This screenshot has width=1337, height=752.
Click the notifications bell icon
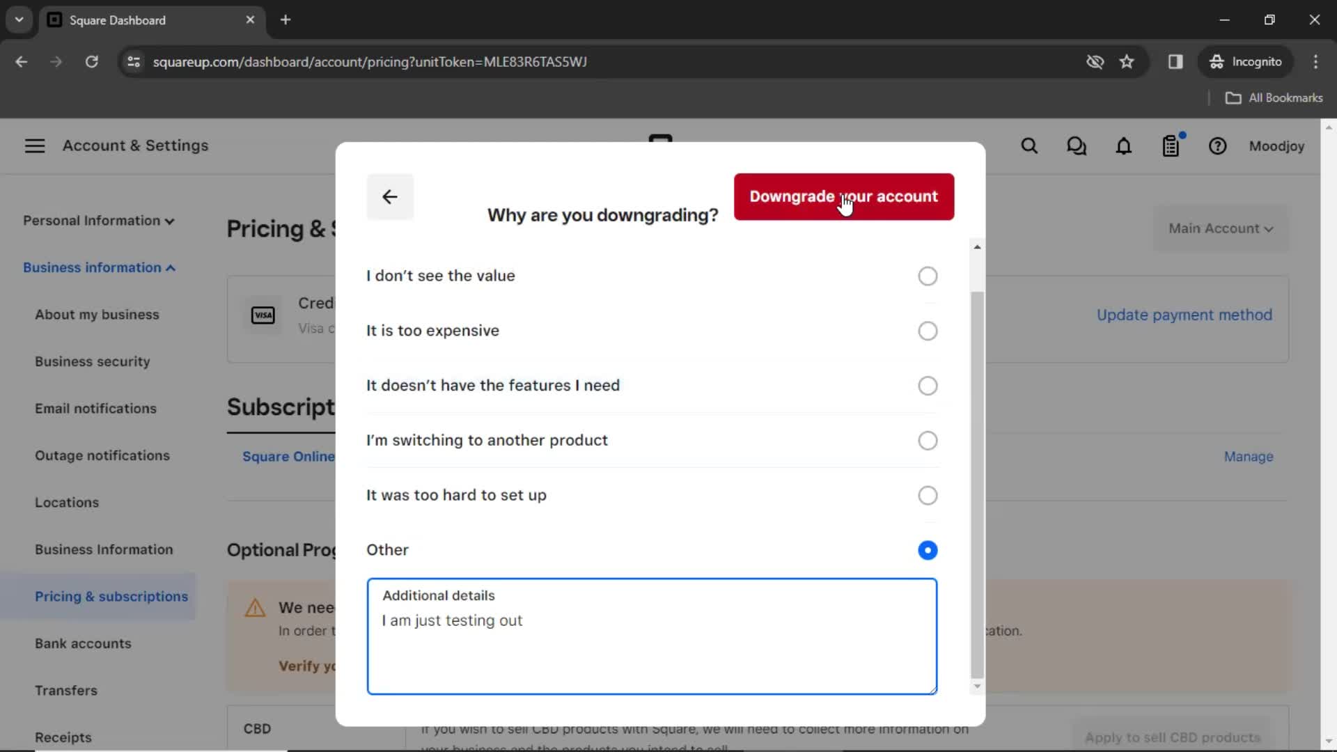click(1123, 147)
